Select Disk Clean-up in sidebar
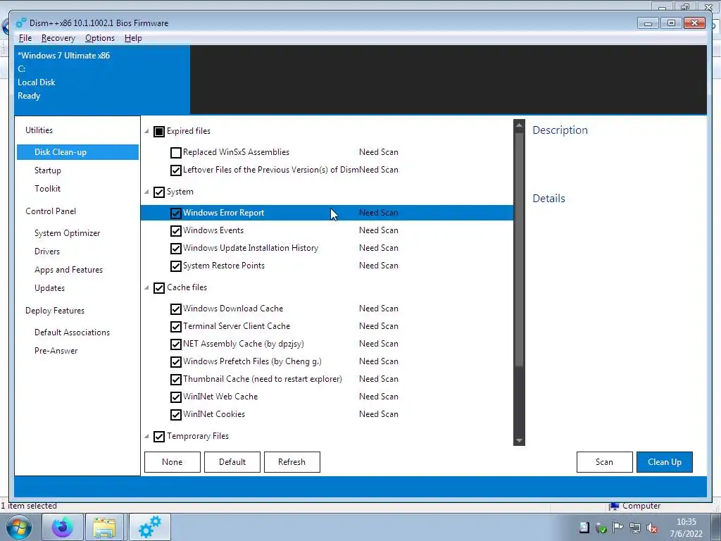The image size is (721, 541). (77, 152)
